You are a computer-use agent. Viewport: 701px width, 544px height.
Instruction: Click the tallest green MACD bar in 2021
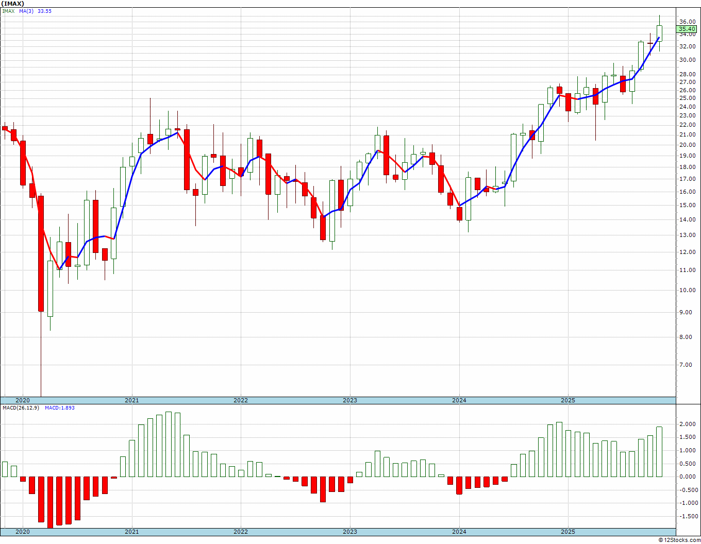[168, 444]
